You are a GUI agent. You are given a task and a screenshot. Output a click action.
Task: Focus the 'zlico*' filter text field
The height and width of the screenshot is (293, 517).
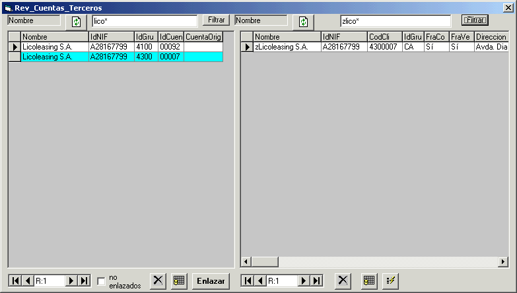[395, 21]
